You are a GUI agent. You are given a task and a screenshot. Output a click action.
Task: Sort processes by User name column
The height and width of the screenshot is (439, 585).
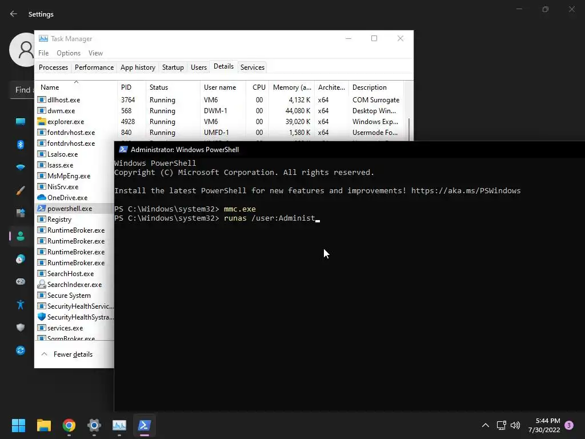tap(223, 87)
